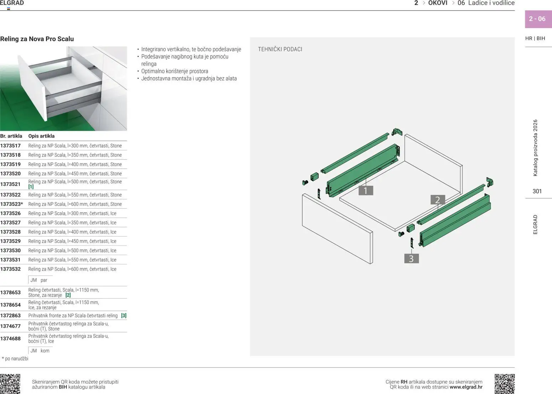Click page number 301
This screenshot has width=552, height=394.
pos(537,191)
